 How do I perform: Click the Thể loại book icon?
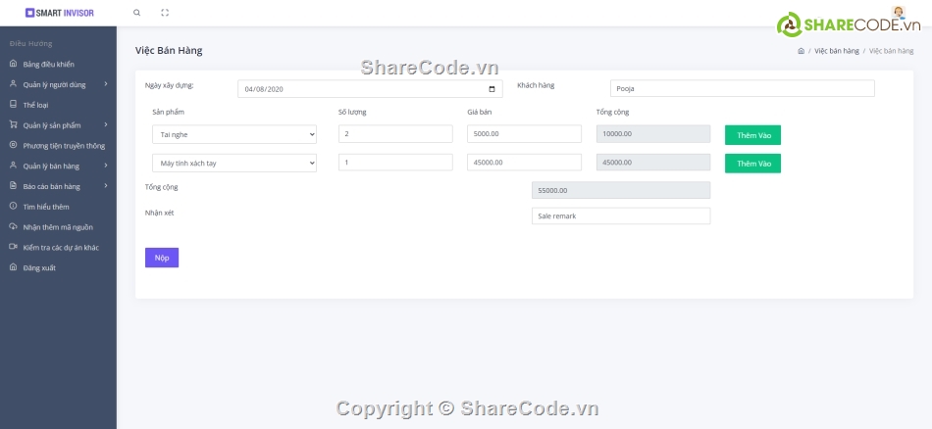13,104
